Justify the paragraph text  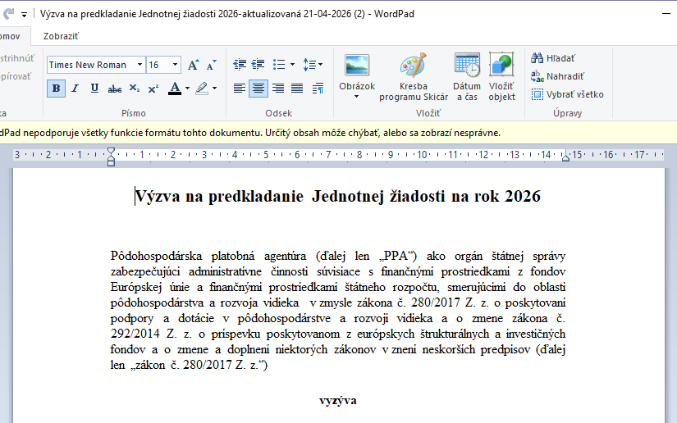click(x=297, y=89)
